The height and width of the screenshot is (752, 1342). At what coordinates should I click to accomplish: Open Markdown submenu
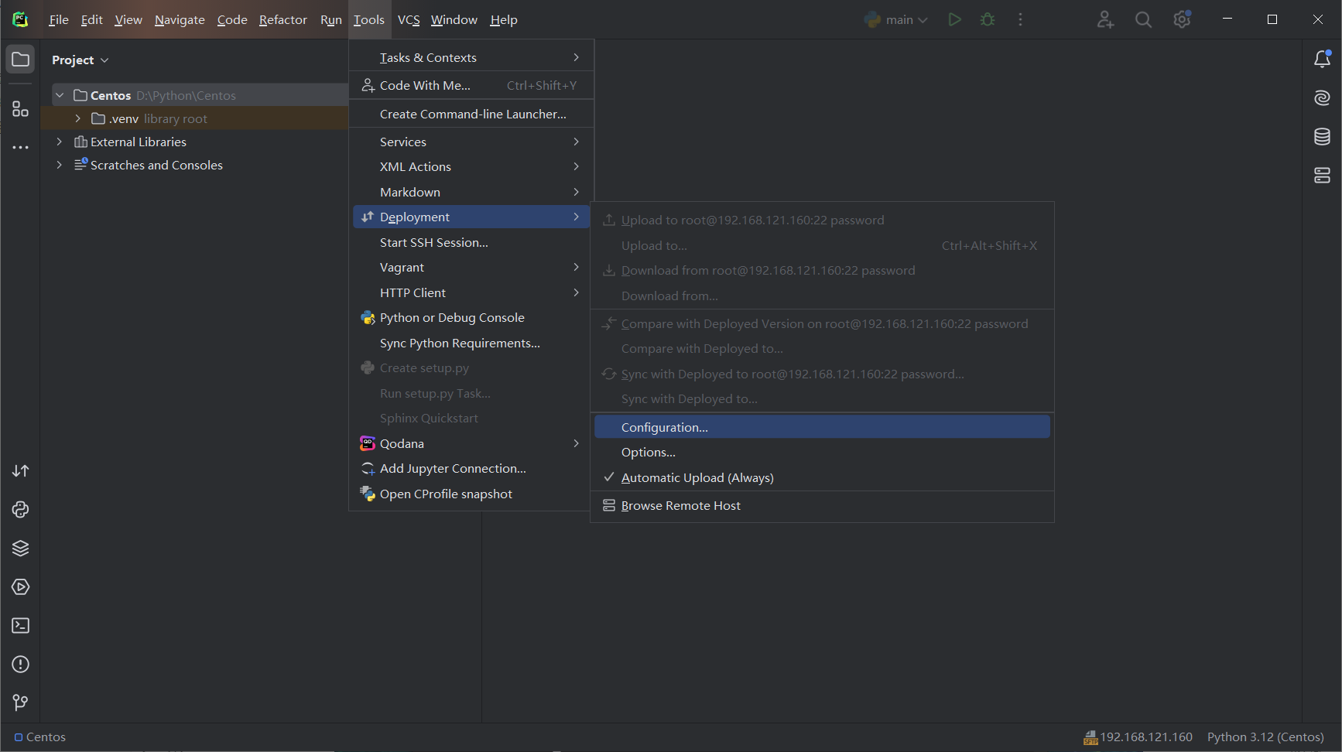[x=471, y=192]
